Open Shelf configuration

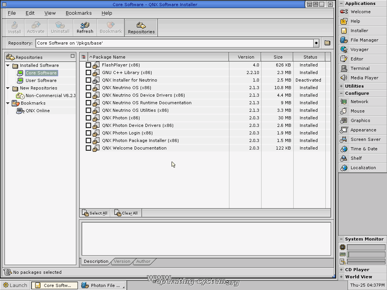(362, 158)
